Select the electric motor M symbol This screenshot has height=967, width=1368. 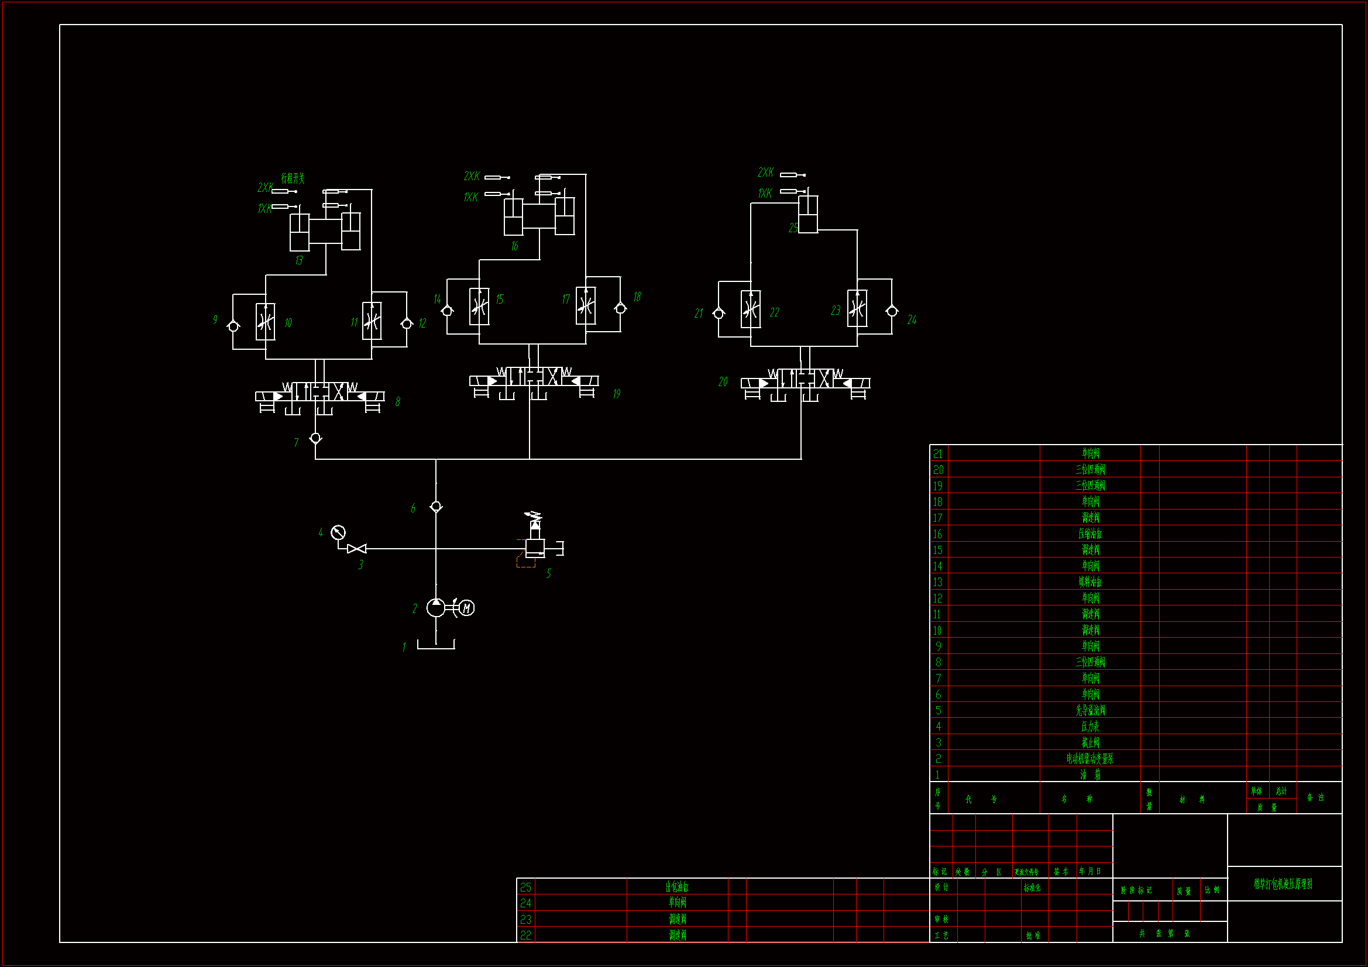pos(467,608)
